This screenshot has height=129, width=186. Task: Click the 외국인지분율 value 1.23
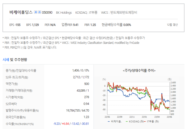(x=86, y=117)
